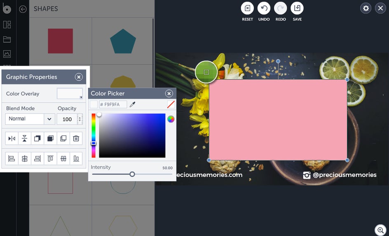Flip the graphic horizontally

tap(12, 138)
